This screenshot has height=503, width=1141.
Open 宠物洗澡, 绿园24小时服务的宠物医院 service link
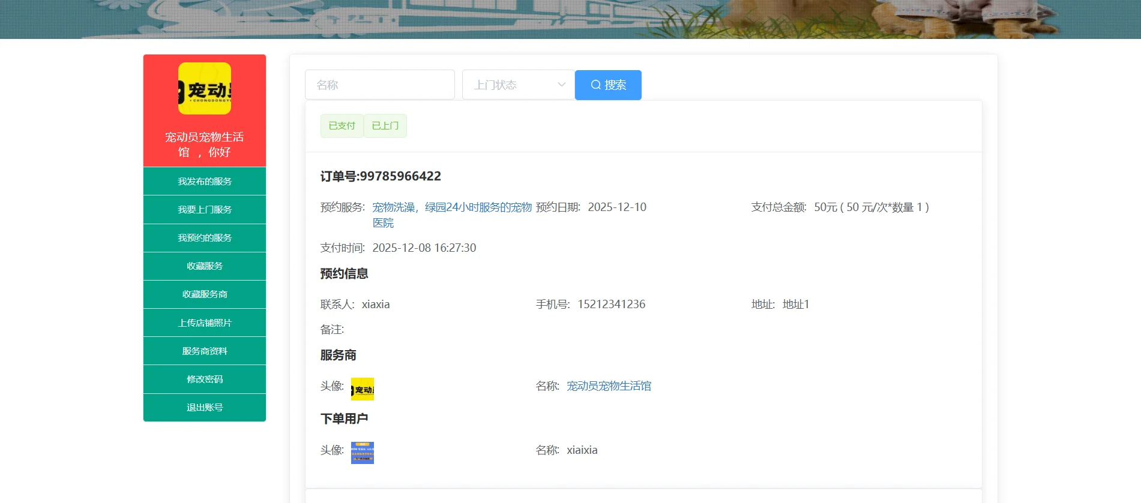(452, 215)
